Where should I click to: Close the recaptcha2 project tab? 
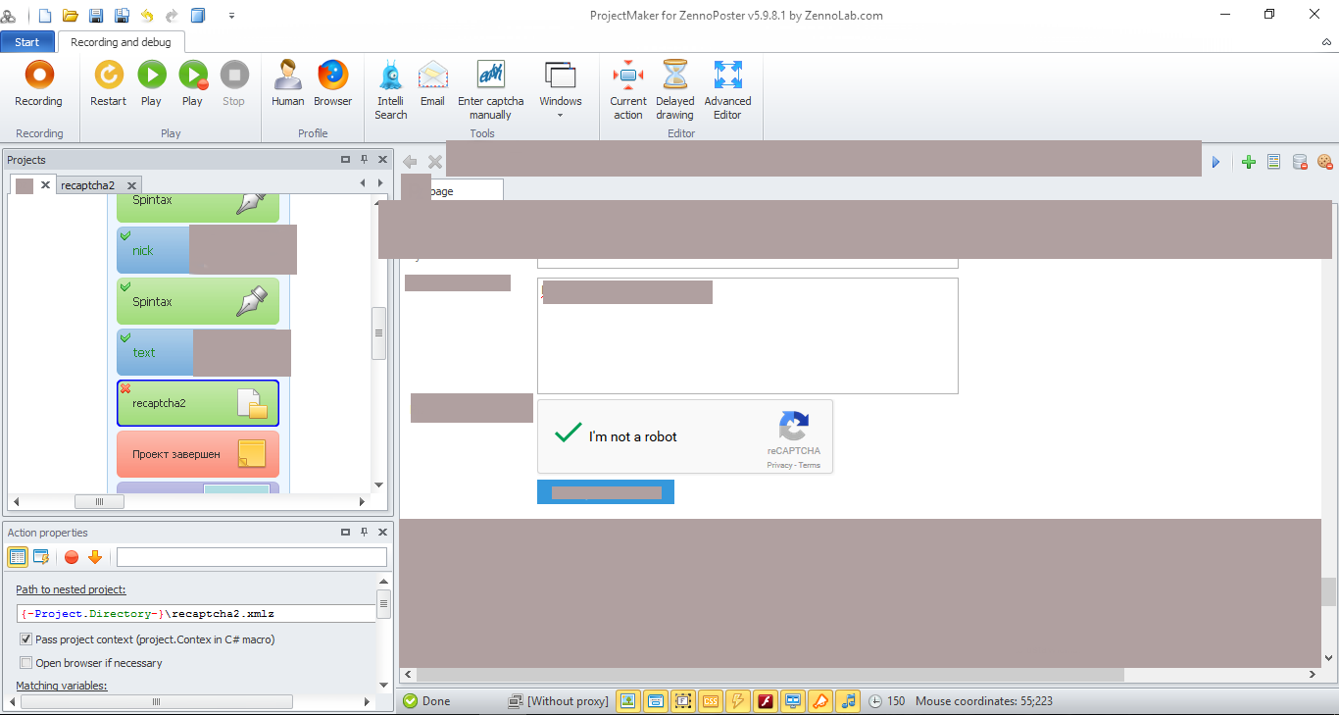coord(131,184)
